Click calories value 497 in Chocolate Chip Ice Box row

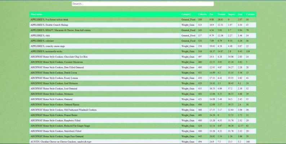point(200,57)
